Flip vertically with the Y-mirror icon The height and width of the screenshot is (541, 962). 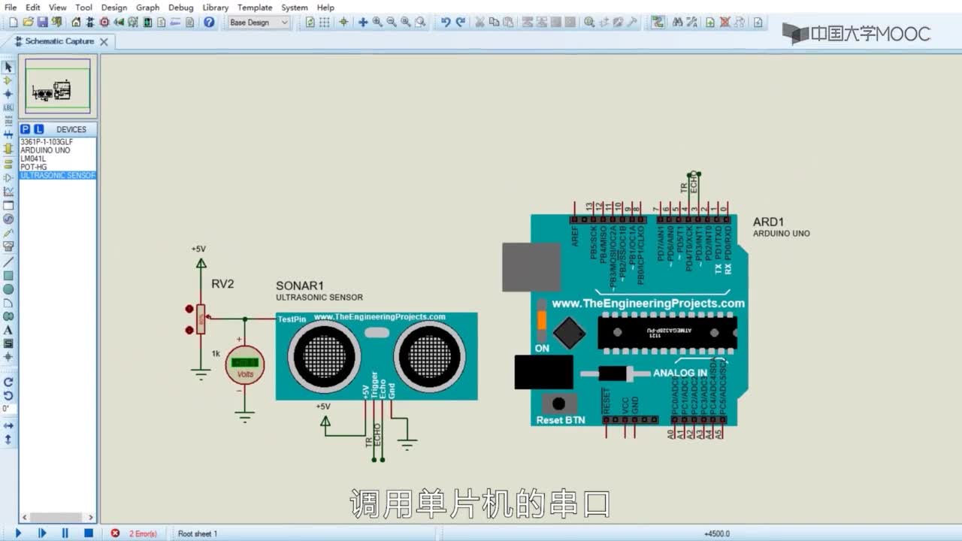click(x=8, y=439)
